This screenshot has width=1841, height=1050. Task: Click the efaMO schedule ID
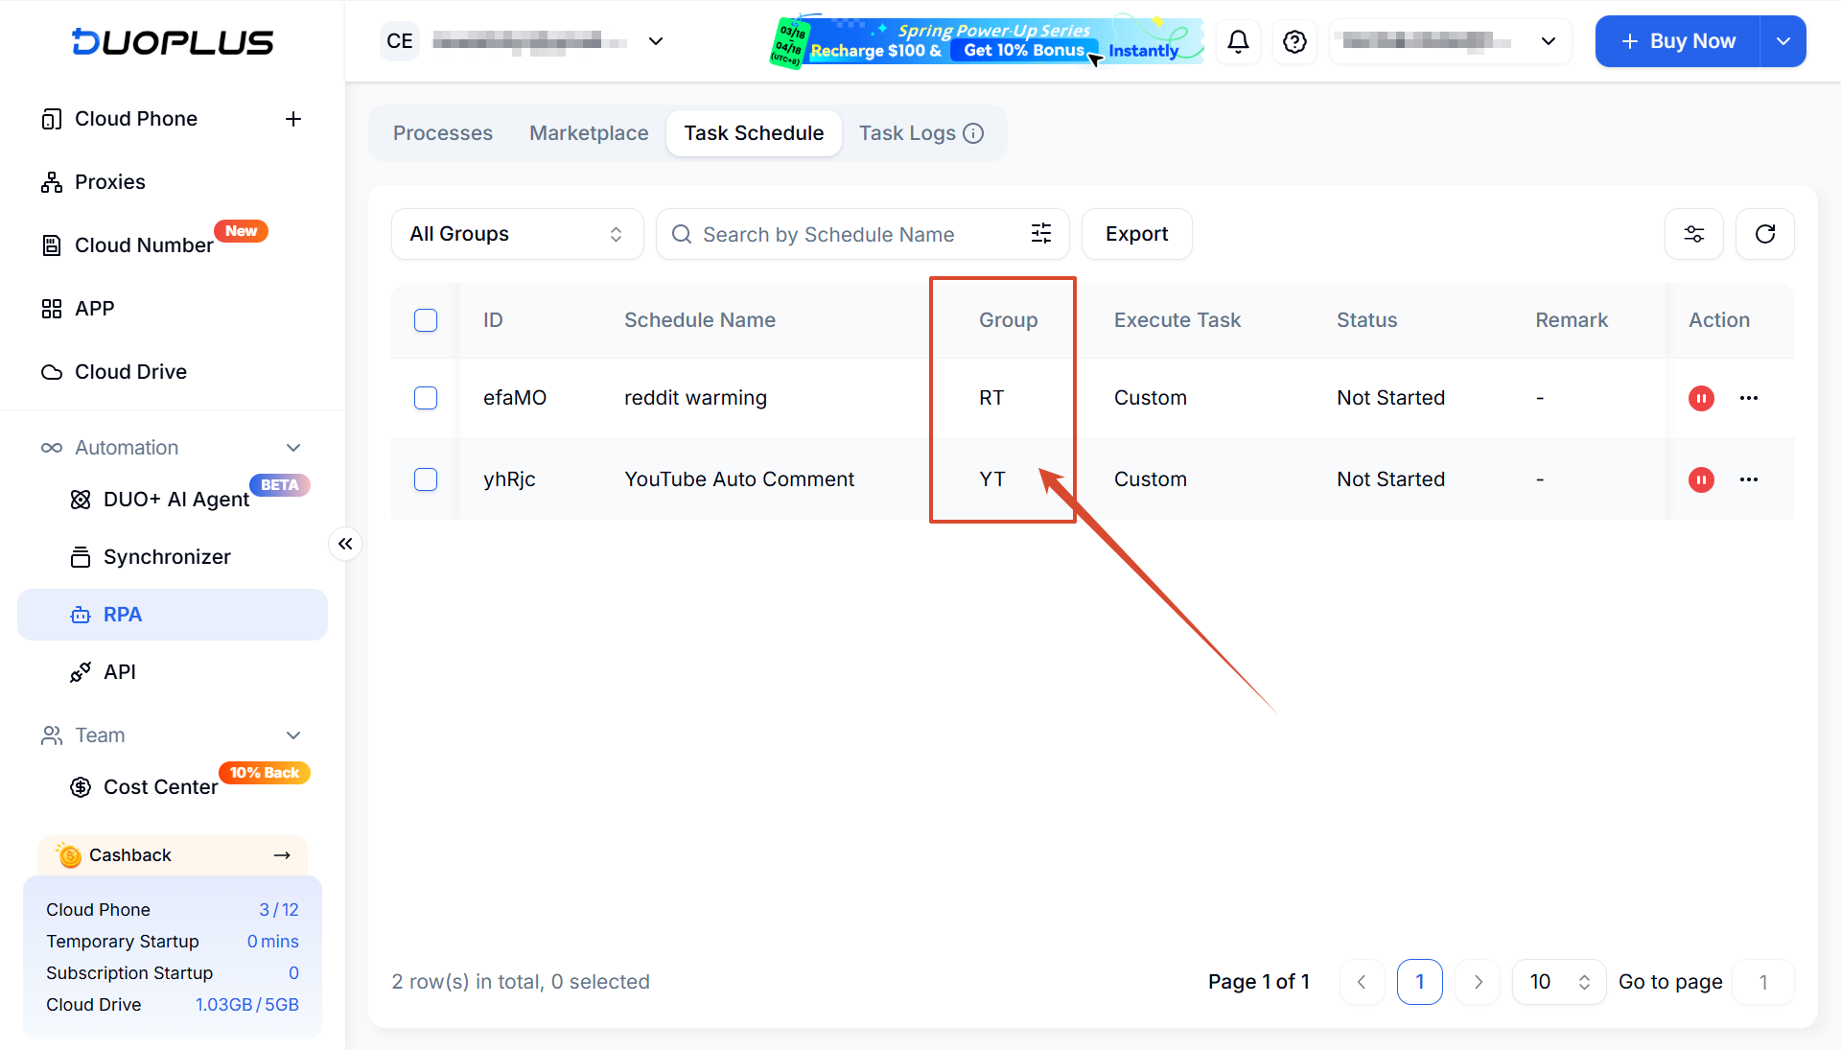pos(515,398)
